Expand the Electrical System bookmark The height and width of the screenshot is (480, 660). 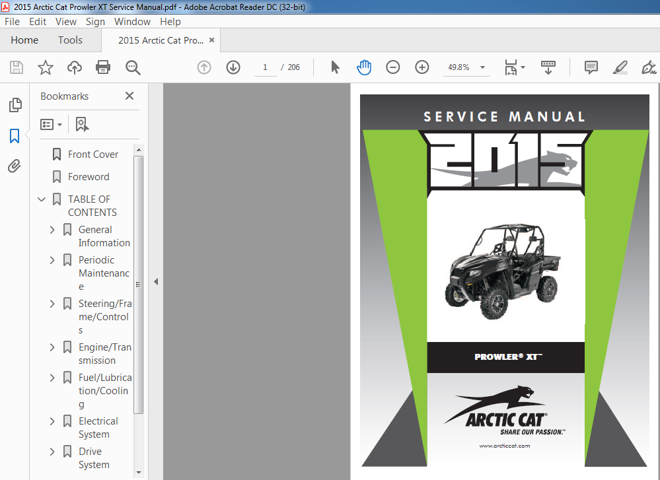pos(52,421)
